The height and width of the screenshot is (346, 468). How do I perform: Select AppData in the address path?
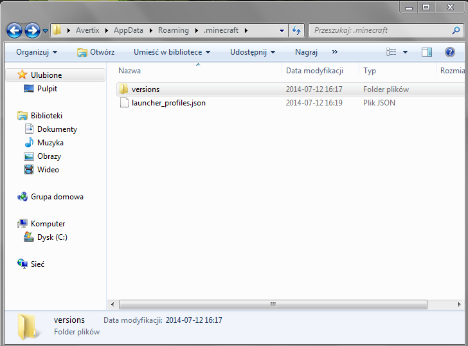129,30
